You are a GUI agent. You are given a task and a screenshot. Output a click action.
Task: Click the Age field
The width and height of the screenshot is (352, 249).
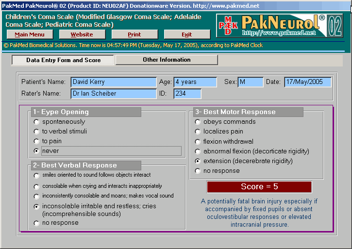pyautogui.click(x=195, y=82)
